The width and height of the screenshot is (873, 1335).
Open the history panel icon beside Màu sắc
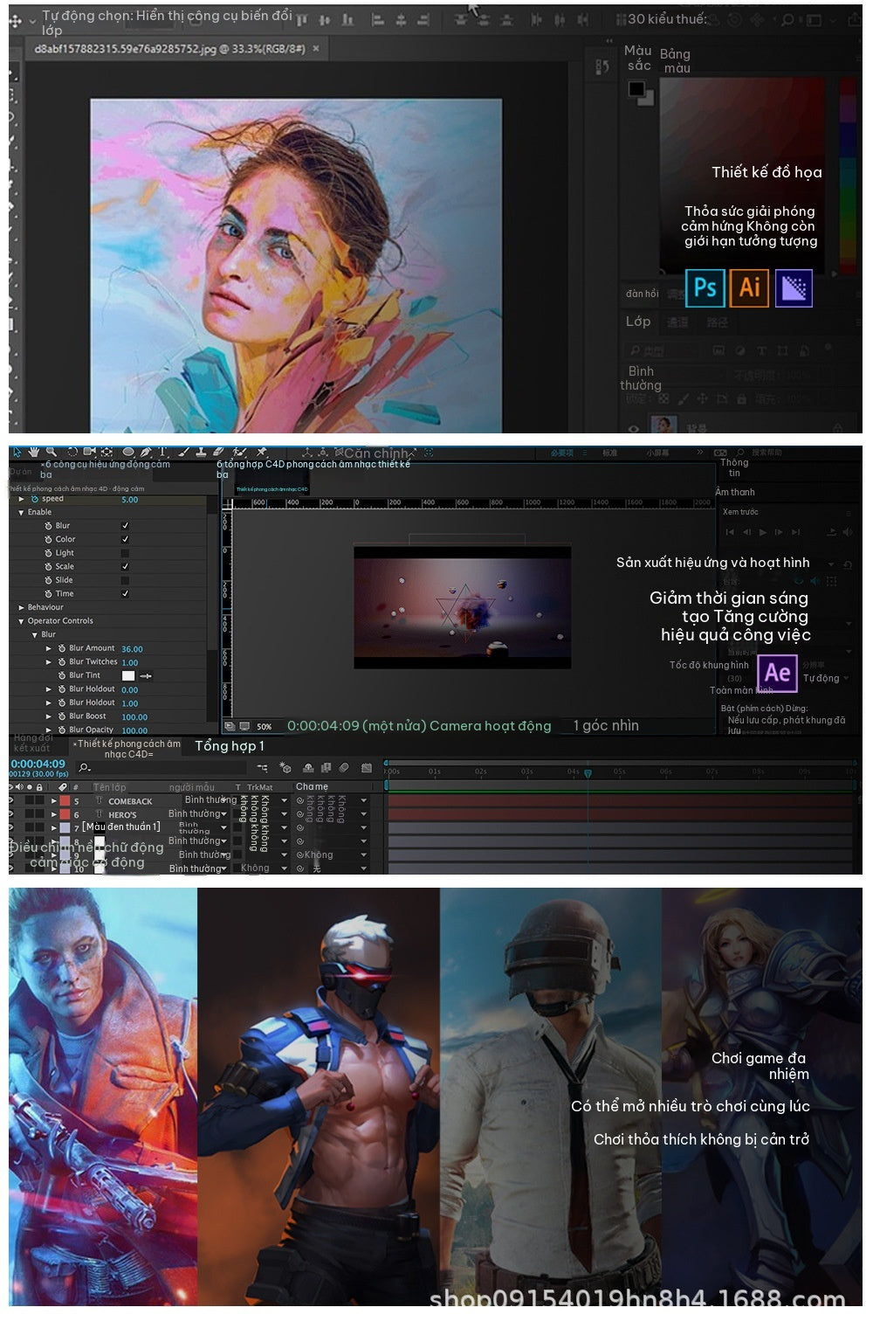[x=602, y=66]
